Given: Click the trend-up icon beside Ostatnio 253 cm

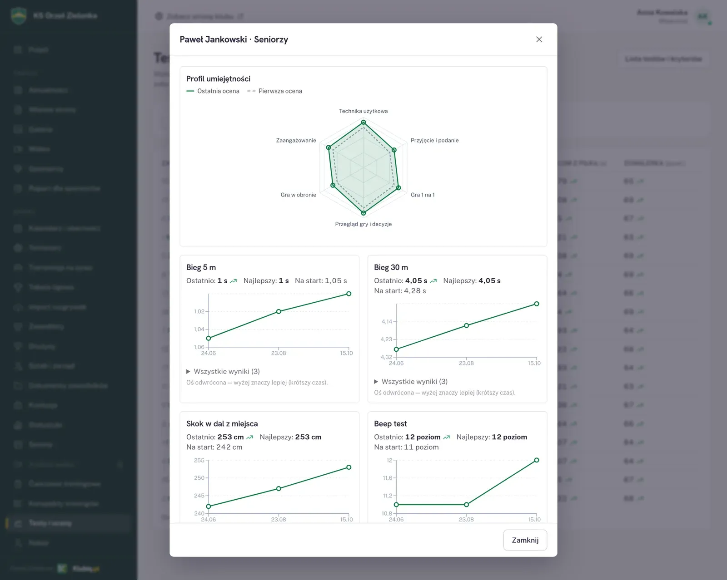Looking at the screenshot, I should [249, 437].
